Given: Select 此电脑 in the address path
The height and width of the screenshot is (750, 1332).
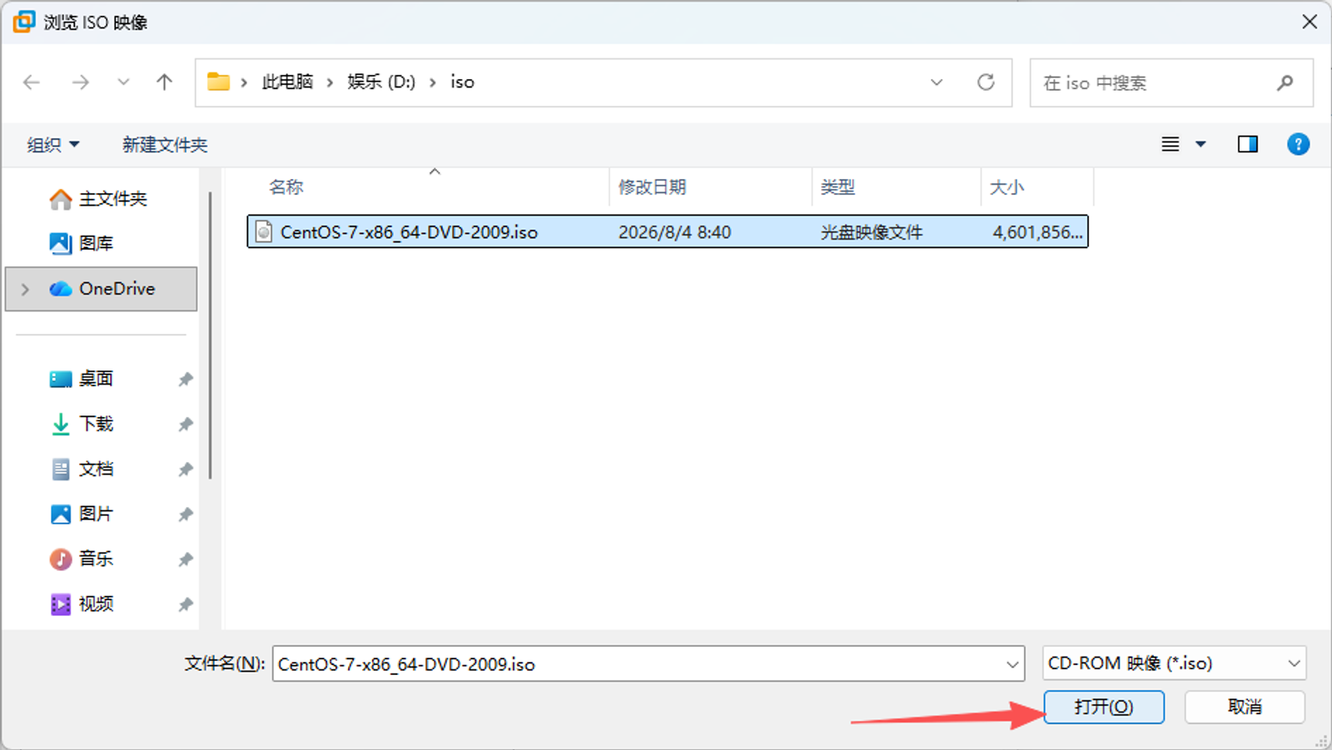Looking at the screenshot, I should tap(287, 82).
